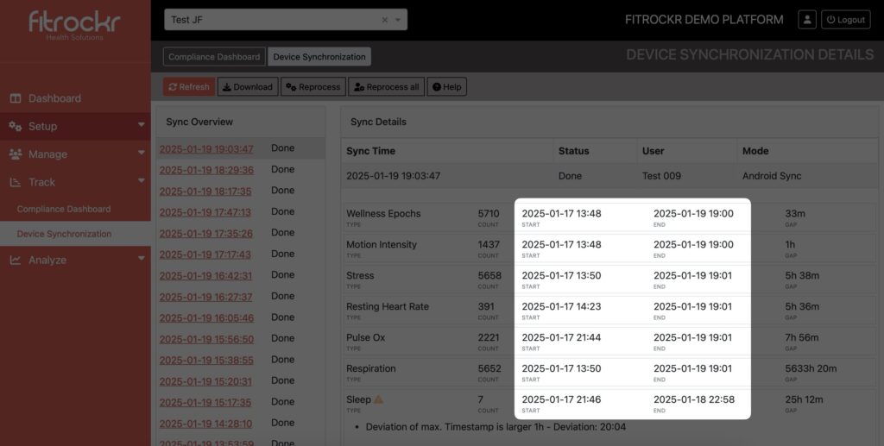Click the Sleep end time 2025-01-18 22:58
This screenshot has height=446, width=884.
[694, 399]
